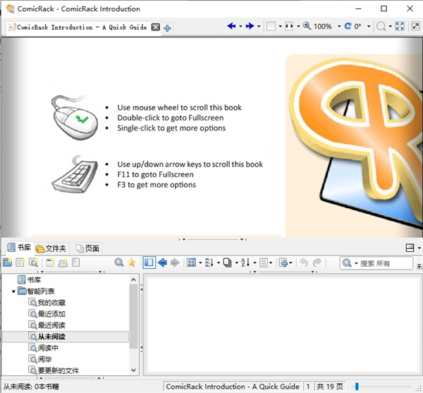Add a new reader tab with plus icon
Image resolution: width=423 pixels, height=393 pixels.
pos(167,28)
